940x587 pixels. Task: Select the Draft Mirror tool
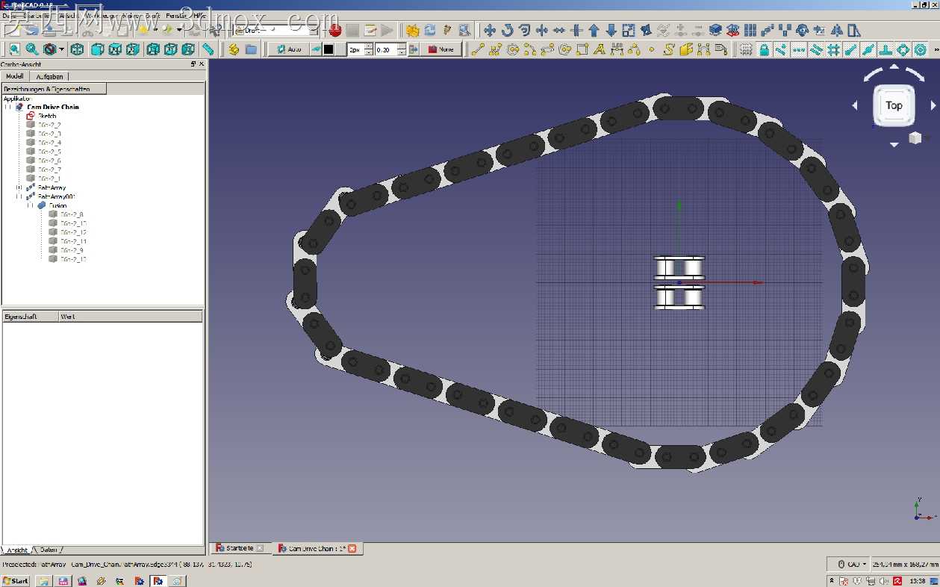(837, 31)
